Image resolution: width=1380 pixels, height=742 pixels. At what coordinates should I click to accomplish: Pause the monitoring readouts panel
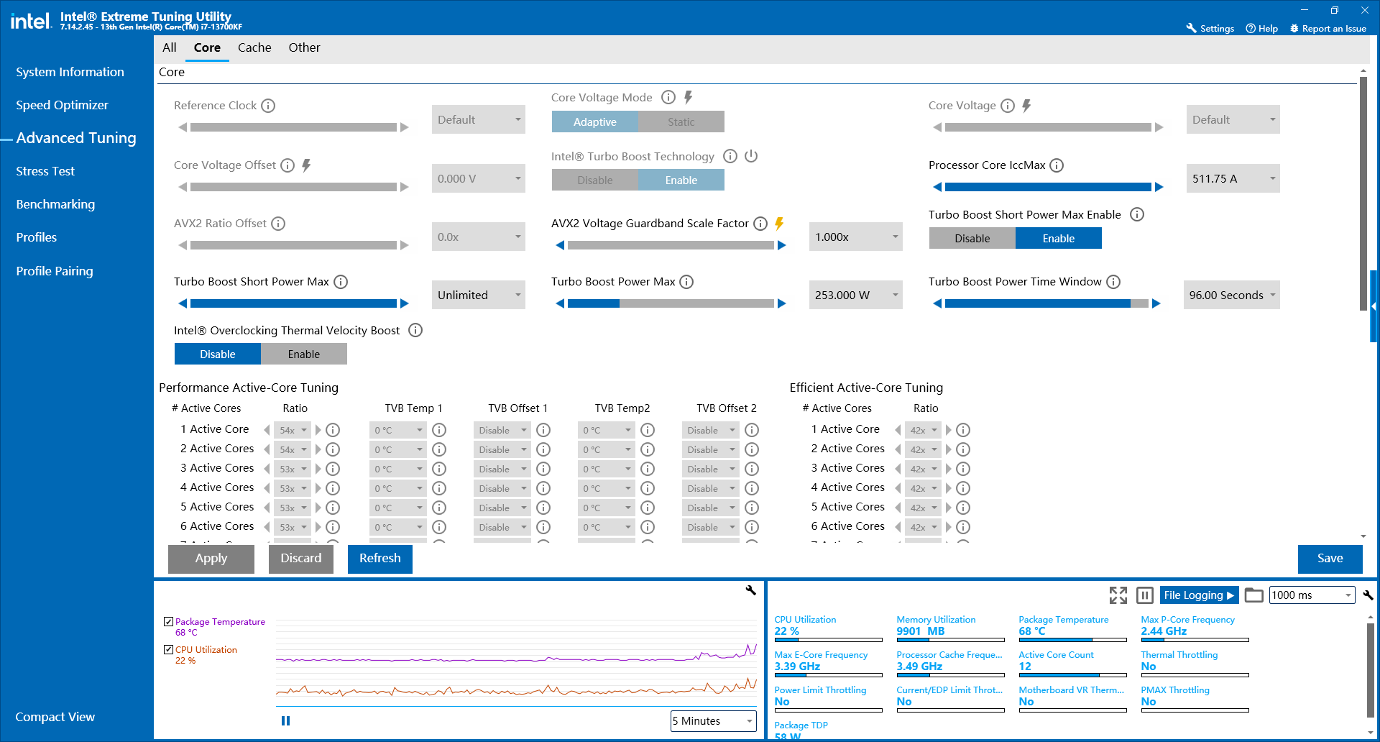(1145, 595)
